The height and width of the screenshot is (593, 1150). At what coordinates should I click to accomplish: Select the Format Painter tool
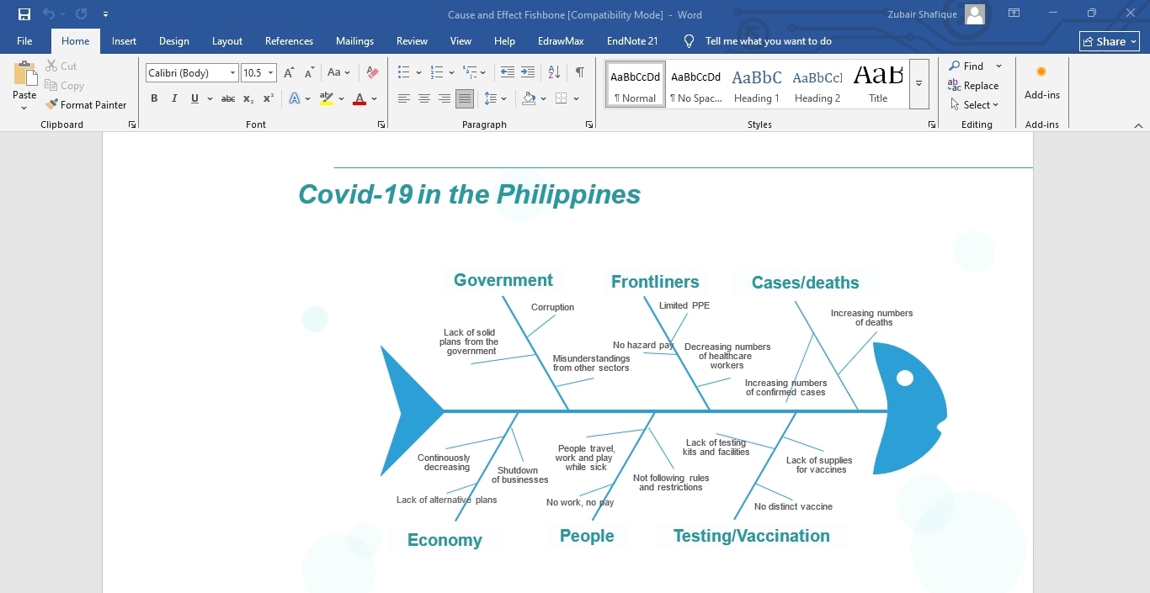click(x=86, y=105)
